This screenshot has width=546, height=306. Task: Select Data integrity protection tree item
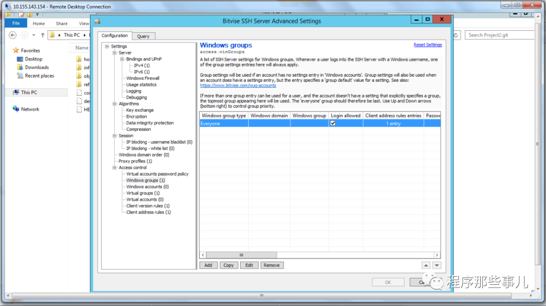[x=150, y=123]
